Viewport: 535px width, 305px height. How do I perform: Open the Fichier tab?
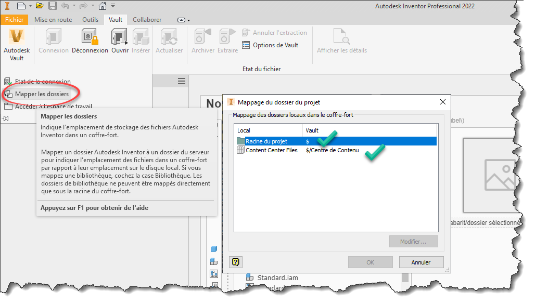click(x=15, y=20)
